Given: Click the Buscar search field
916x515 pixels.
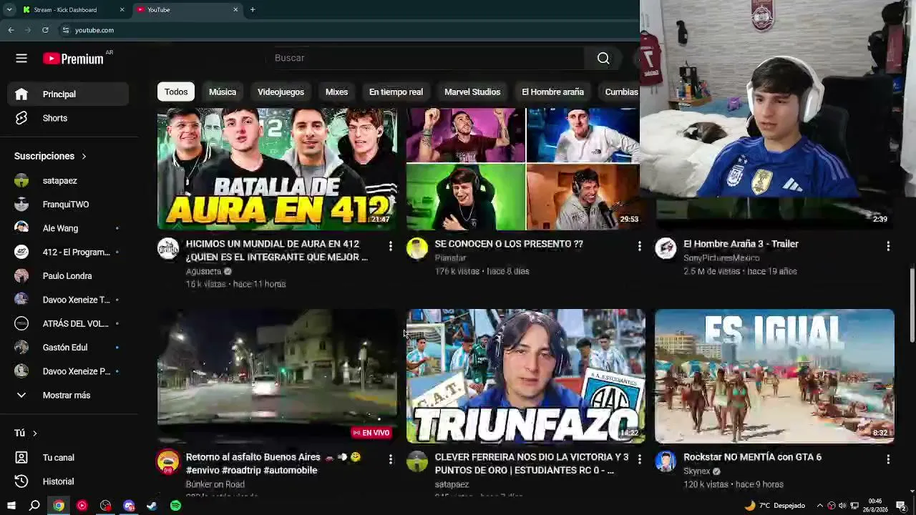Looking at the screenshot, I should (x=429, y=58).
